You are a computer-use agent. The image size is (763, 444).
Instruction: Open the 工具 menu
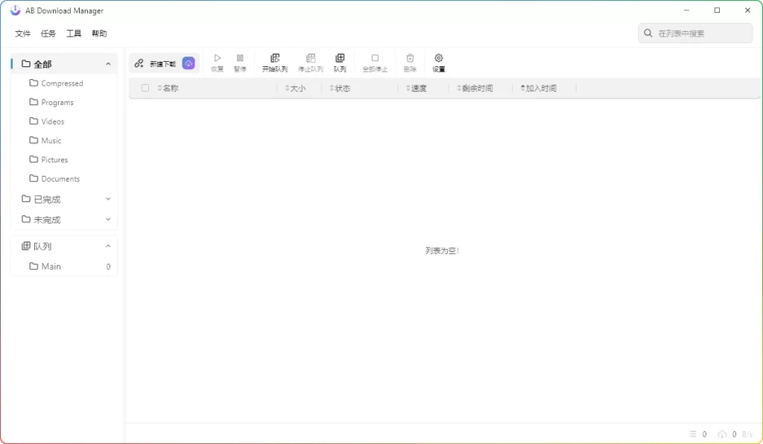(73, 33)
